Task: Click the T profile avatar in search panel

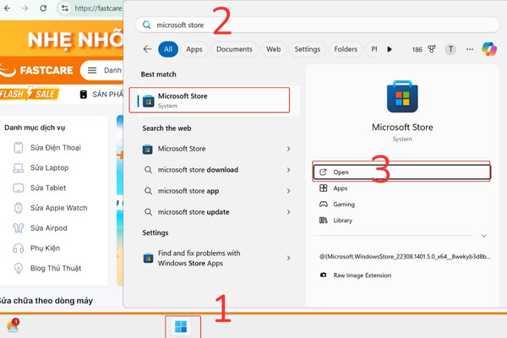Action: click(450, 49)
